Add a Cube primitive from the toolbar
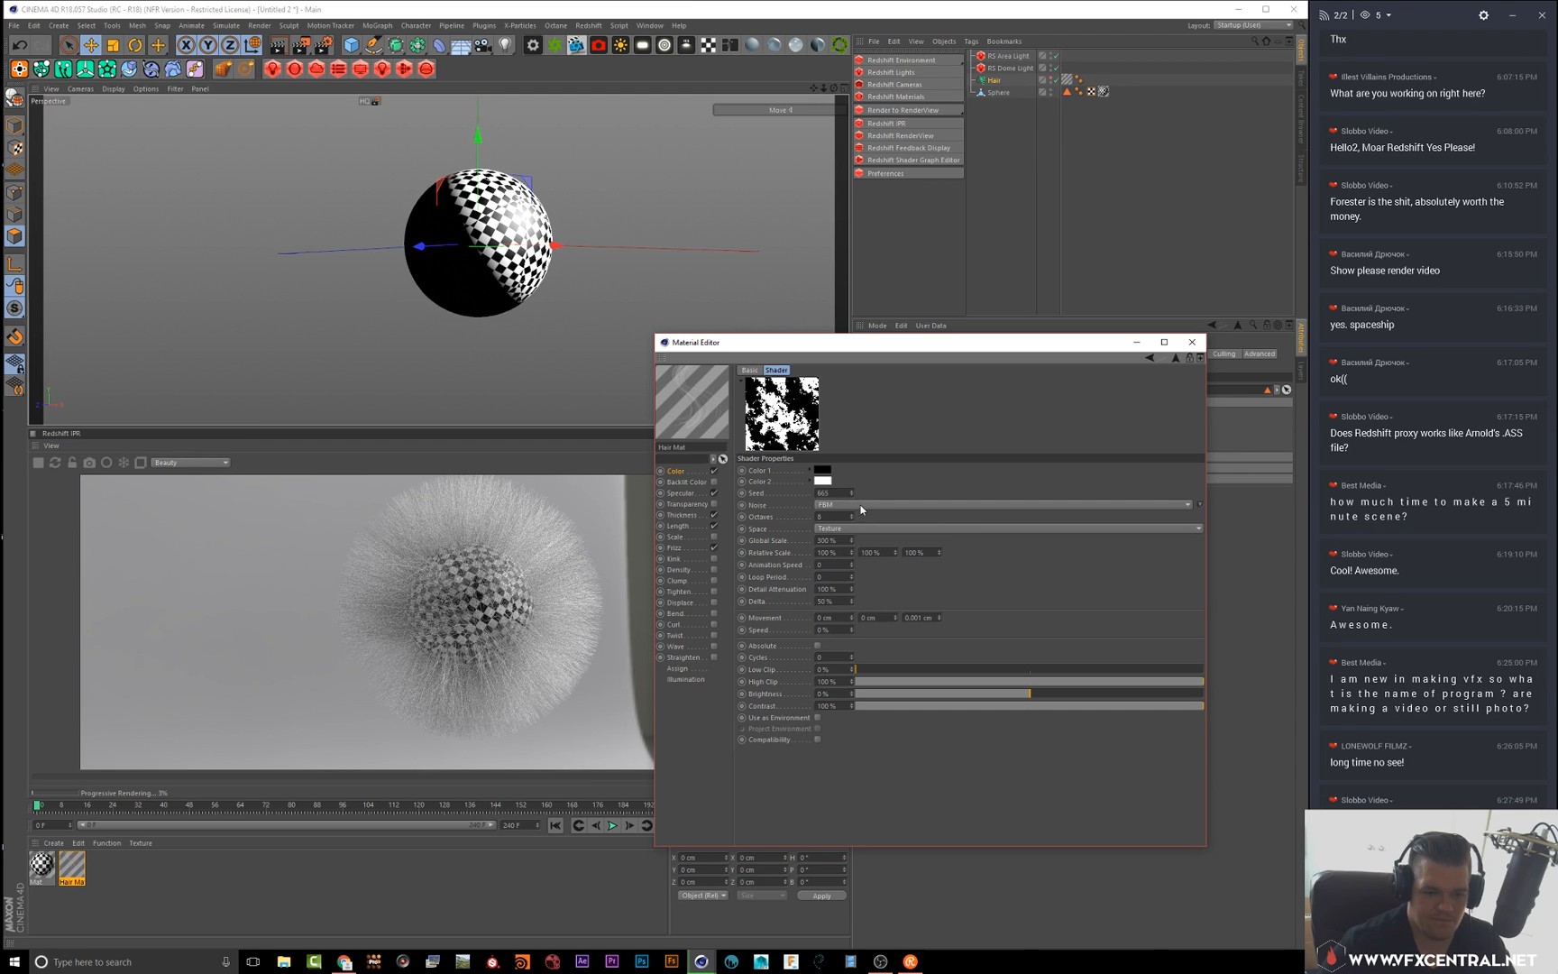The width and height of the screenshot is (1558, 974). tap(352, 45)
